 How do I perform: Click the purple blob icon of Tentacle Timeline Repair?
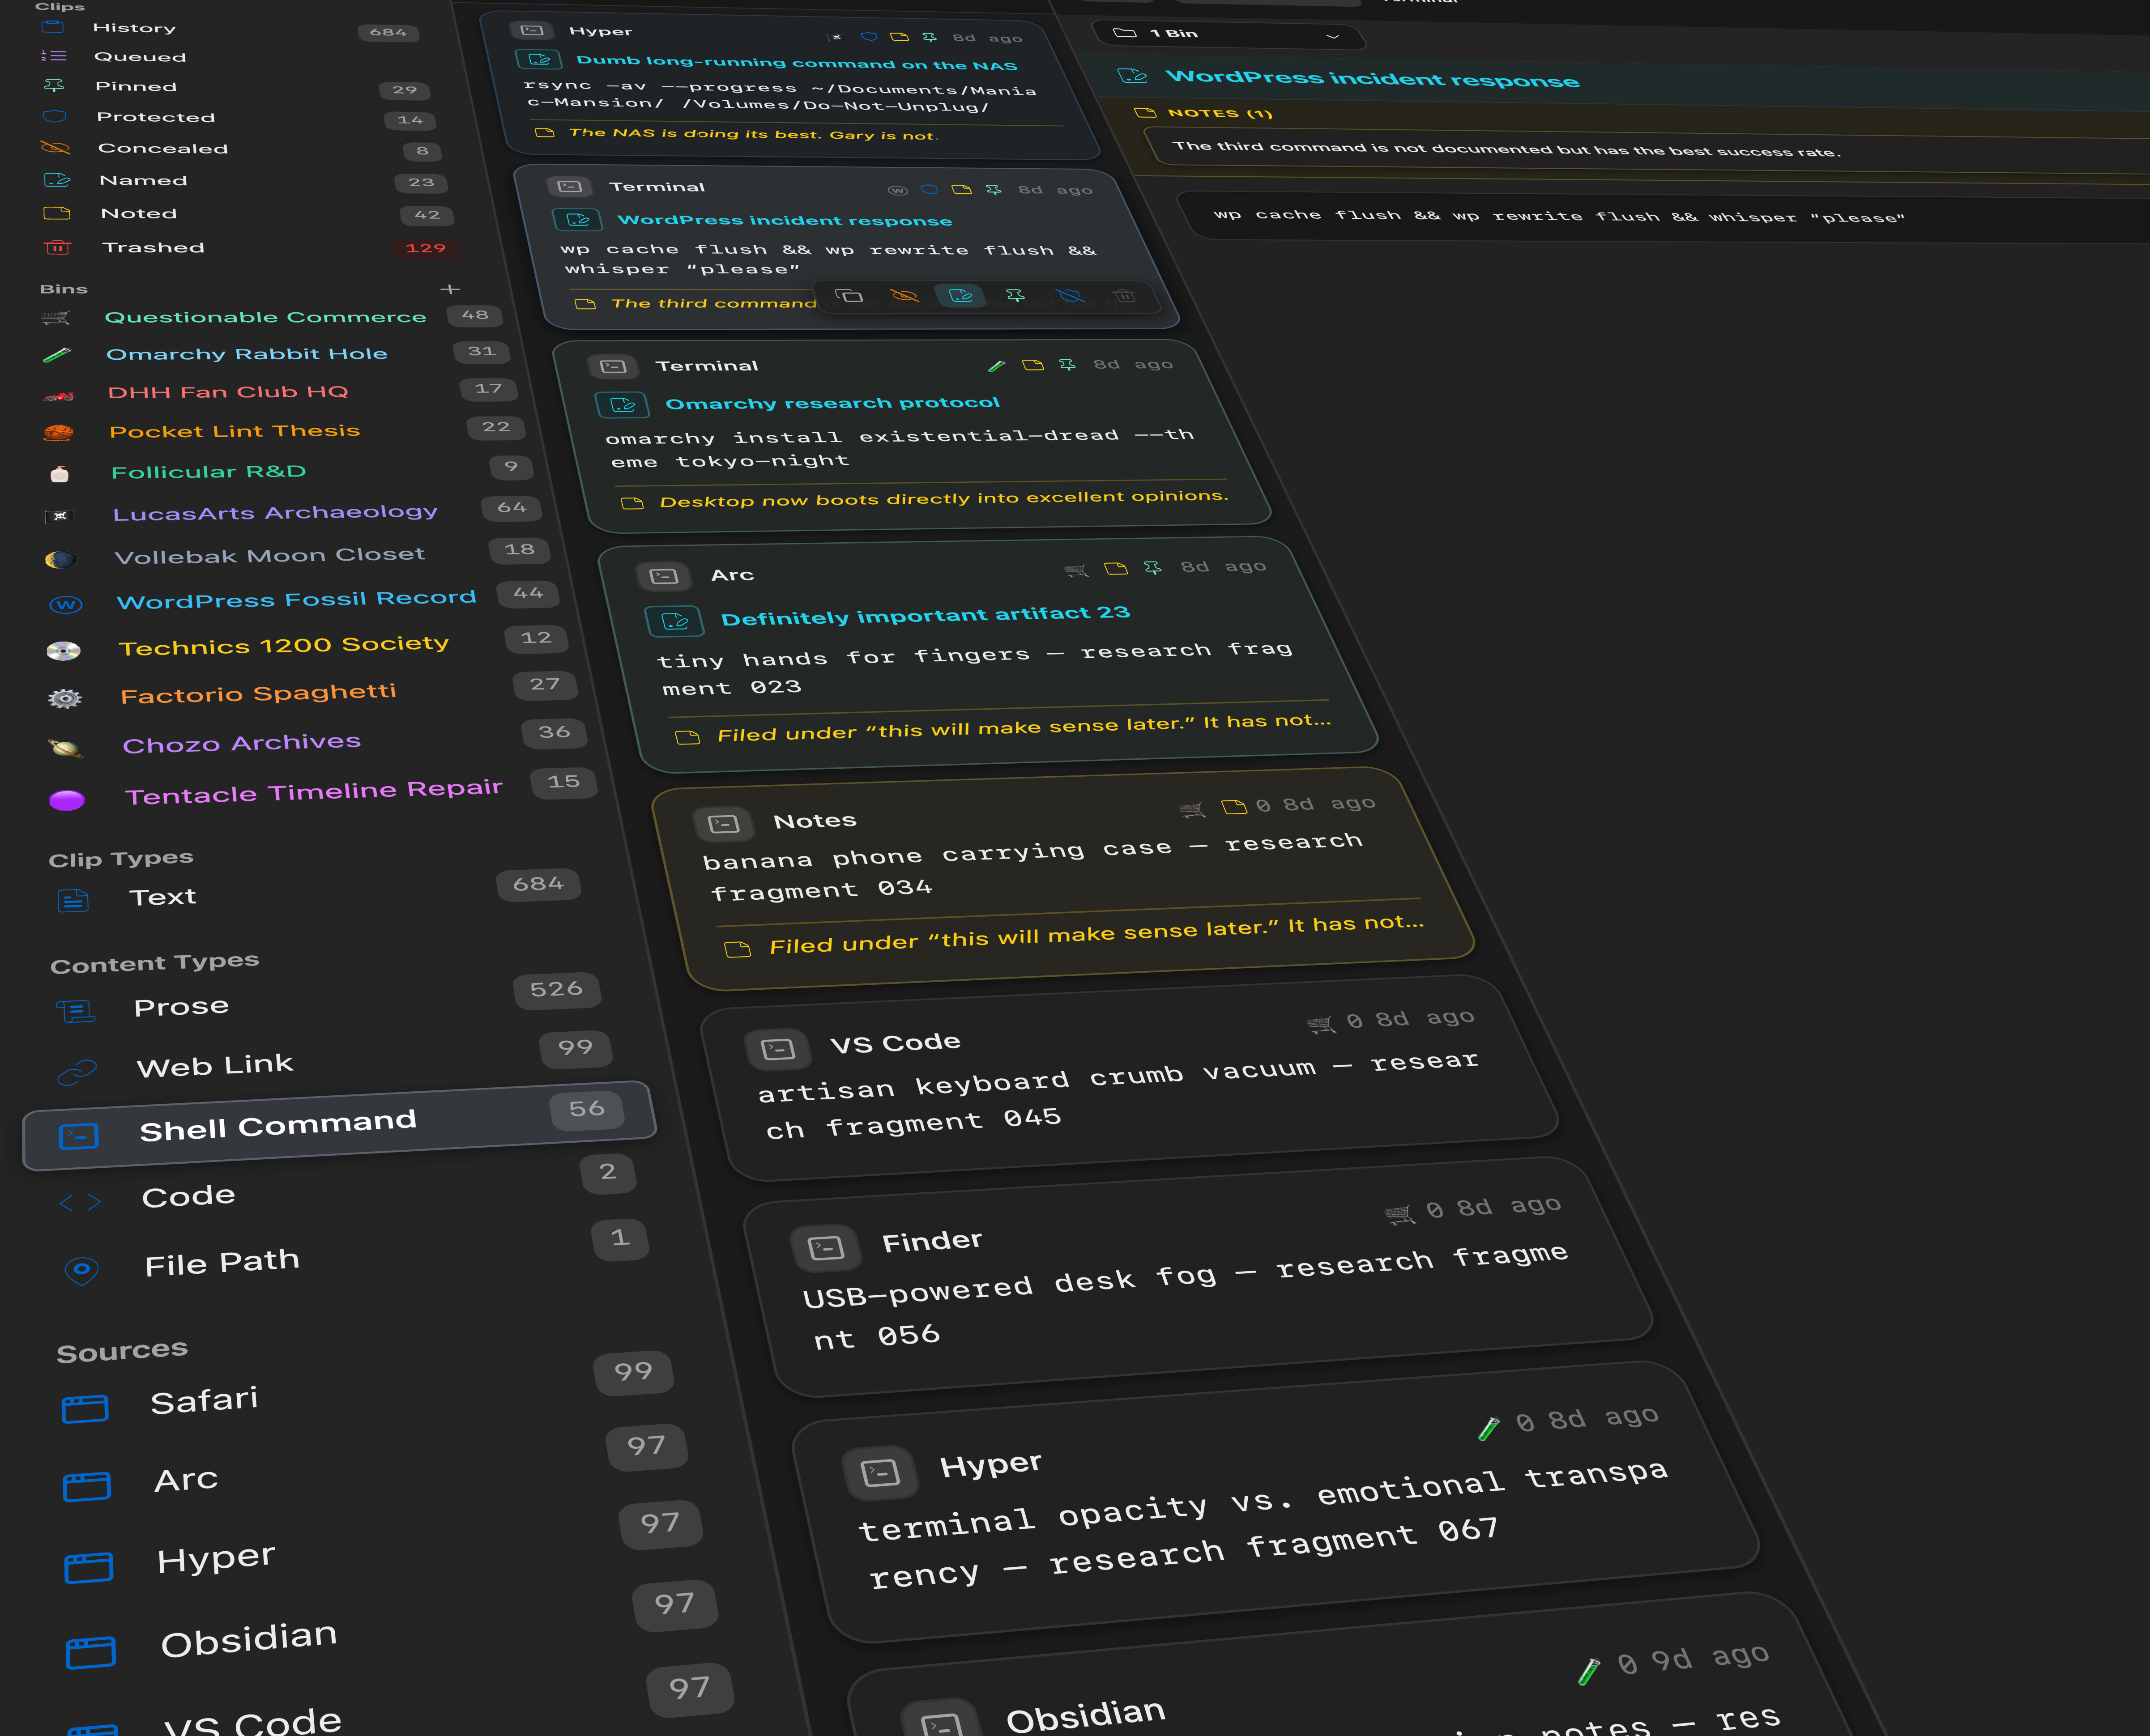[x=67, y=800]
